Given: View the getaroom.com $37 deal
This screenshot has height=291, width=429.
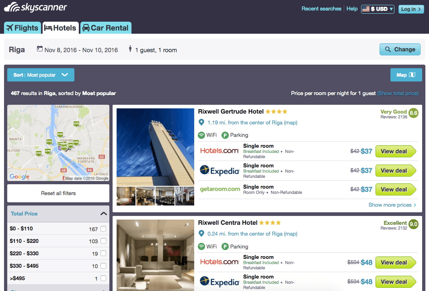Looking at the screenshot, I should (396, 189).
